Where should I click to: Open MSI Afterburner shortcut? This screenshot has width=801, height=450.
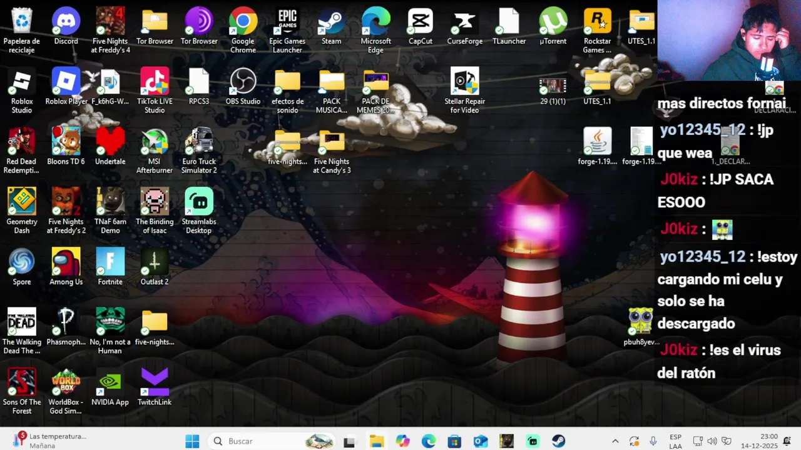(x=155, y=151)
